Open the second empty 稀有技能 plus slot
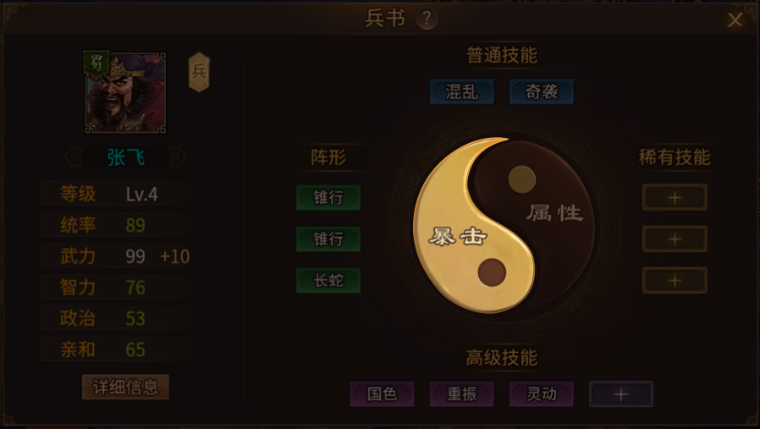The image size is (760, 429). (675, 239)
